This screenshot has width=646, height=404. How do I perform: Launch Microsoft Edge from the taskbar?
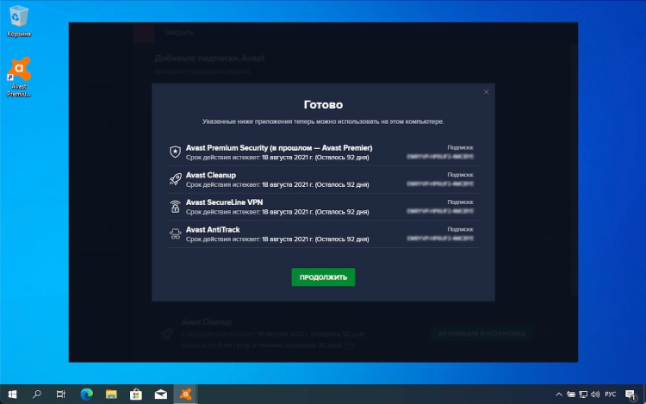pyautogui.click(x=86, y=395)
